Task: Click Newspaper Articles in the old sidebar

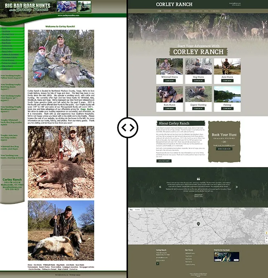Action: point(9,57)
